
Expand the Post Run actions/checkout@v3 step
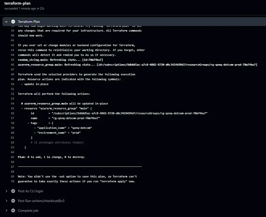click(6, 201)
